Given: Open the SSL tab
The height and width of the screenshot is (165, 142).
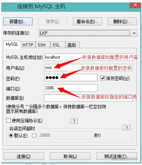Looking at the screenshot, I should click(x=56, y=45).
